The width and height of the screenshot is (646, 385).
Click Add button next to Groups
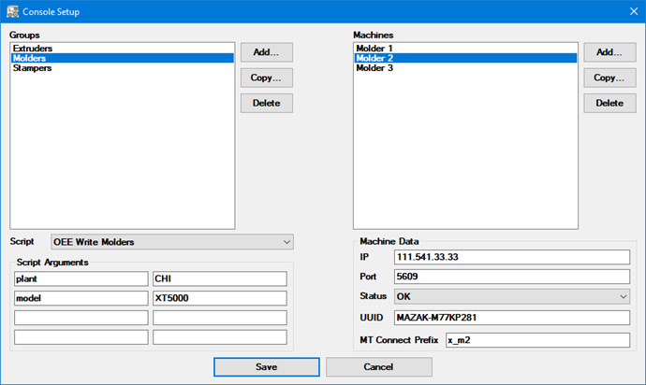[x=266, y=52]
